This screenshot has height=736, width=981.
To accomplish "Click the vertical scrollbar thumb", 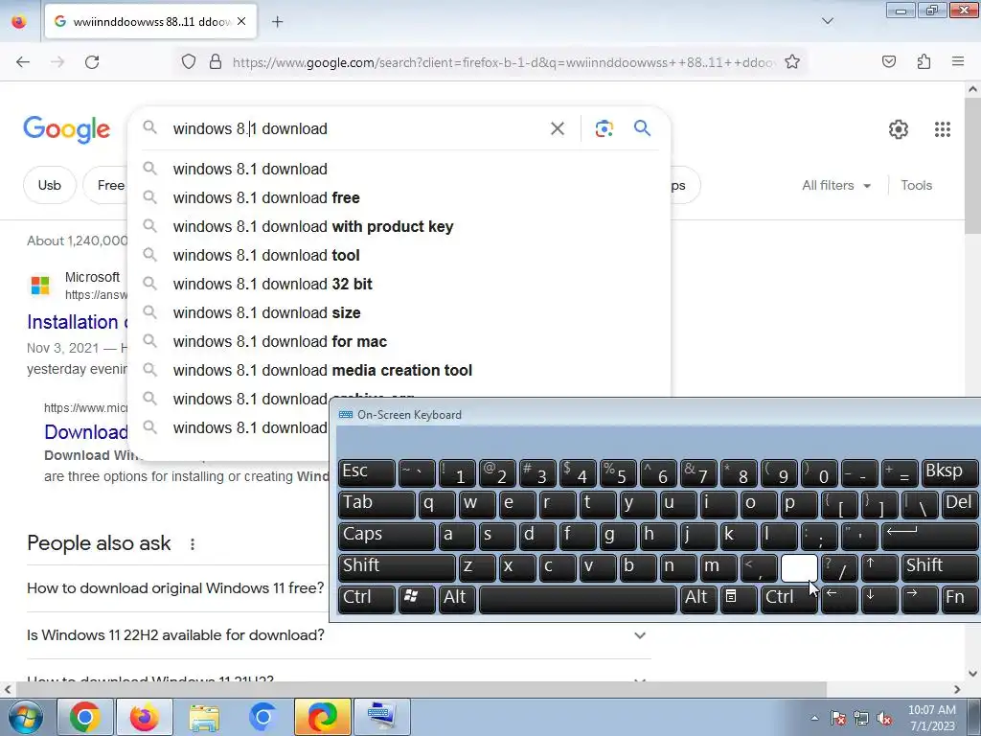I will (x=972, y=166).
